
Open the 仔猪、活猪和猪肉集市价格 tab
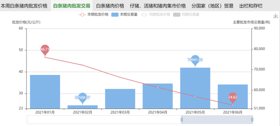pos(158,6)
